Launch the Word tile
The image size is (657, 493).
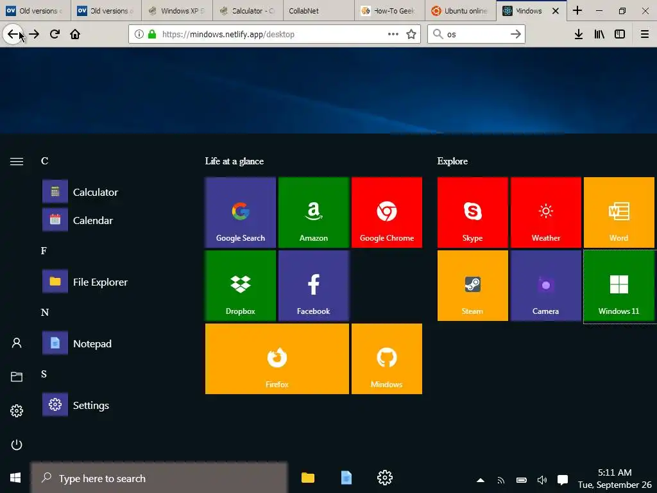pyautogui.click(x=619, y=212)
